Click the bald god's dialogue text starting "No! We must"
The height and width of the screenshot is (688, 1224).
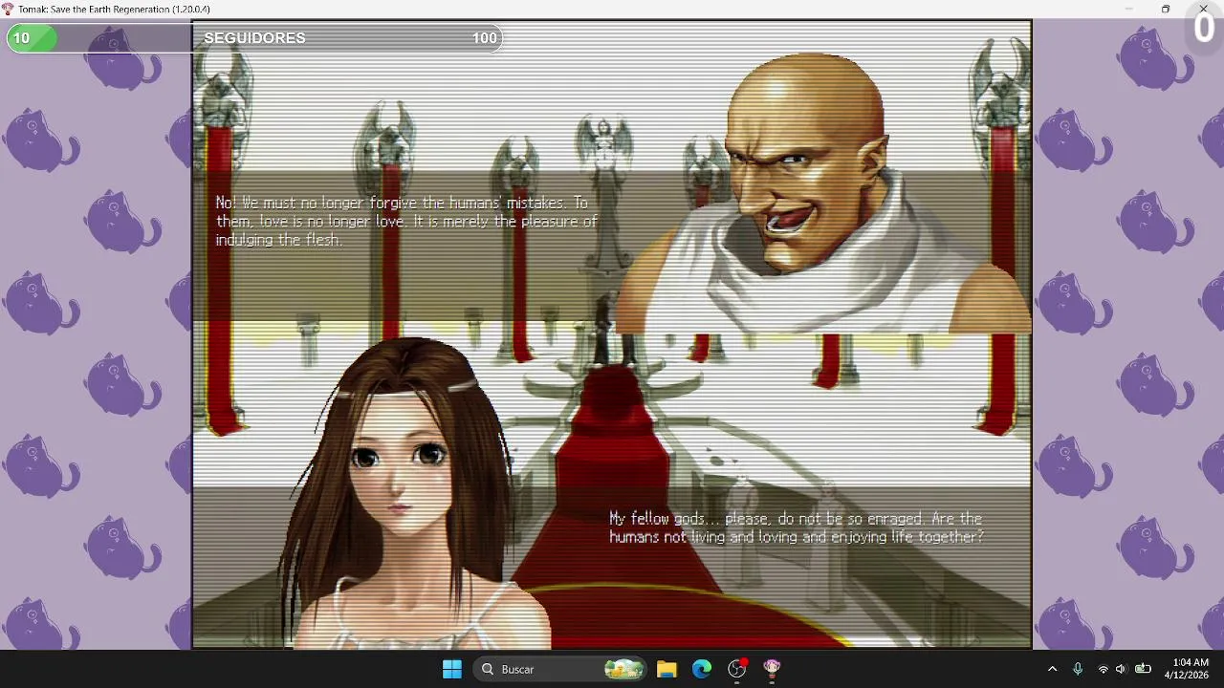(x=406, y=221)
